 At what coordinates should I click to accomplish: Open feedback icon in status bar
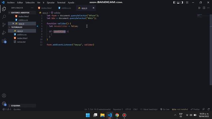click(x=203, y=109)
